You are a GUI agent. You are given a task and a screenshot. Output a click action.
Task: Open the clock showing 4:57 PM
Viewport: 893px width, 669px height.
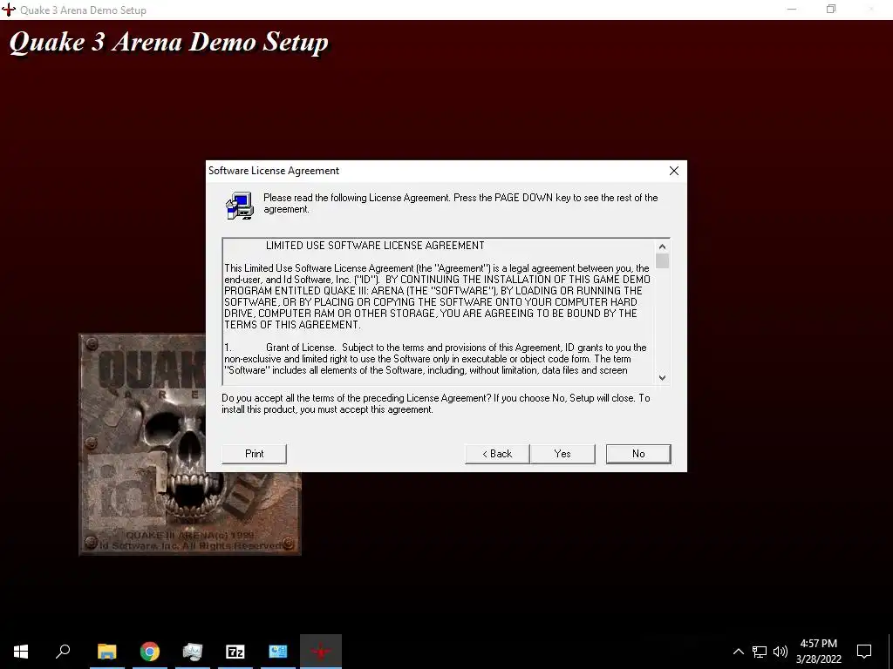(x=818, y=652)
